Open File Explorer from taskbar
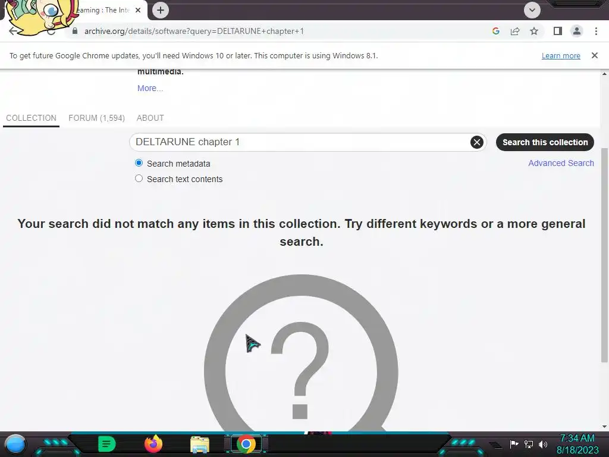 (200, 445)
